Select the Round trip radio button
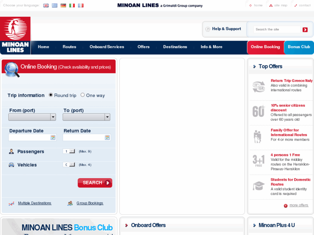The image size is (314, 235). (51, 95)
